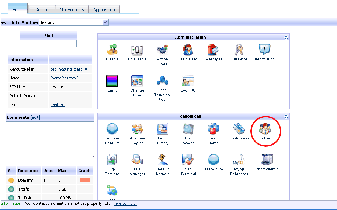Click inside the Comments text area

(x=50, y=140)
